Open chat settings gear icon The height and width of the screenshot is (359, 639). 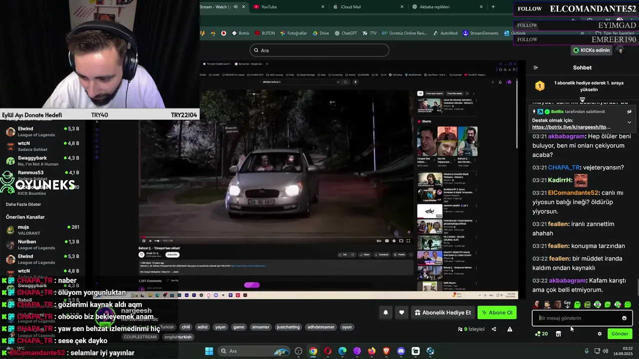tap(600, 334)
